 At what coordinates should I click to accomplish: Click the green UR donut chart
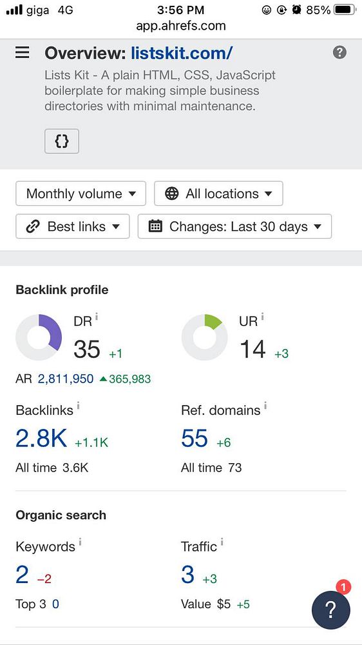[x=204, y=337]
